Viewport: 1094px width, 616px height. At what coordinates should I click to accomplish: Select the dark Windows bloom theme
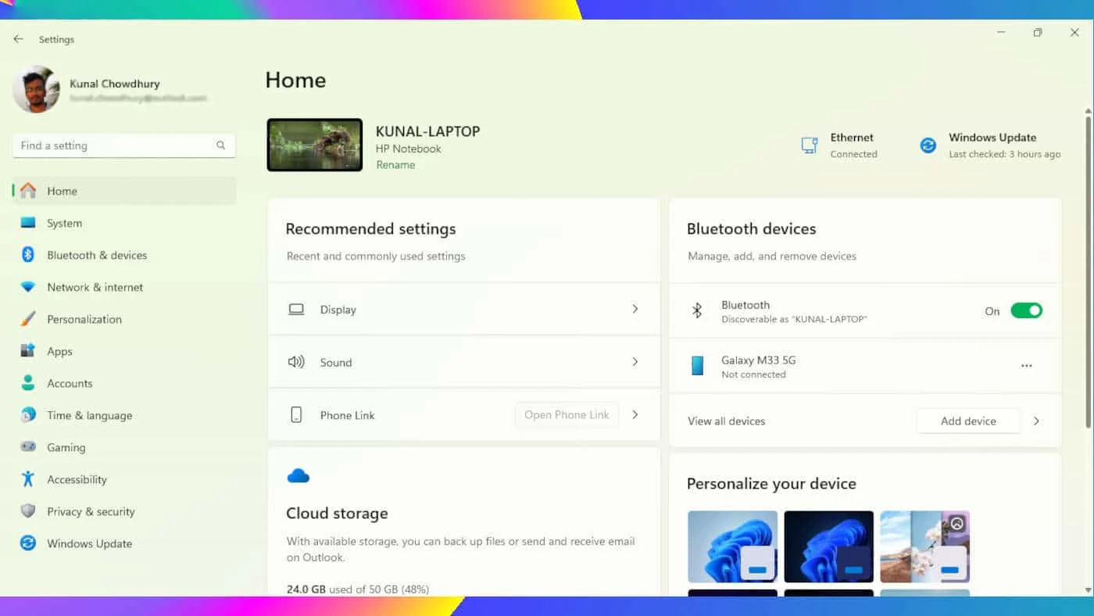coord(829,546)
